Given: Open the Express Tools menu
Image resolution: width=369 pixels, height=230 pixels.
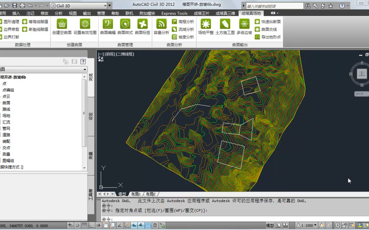Looking at the screenshot, I should click(x=174, y=14).
